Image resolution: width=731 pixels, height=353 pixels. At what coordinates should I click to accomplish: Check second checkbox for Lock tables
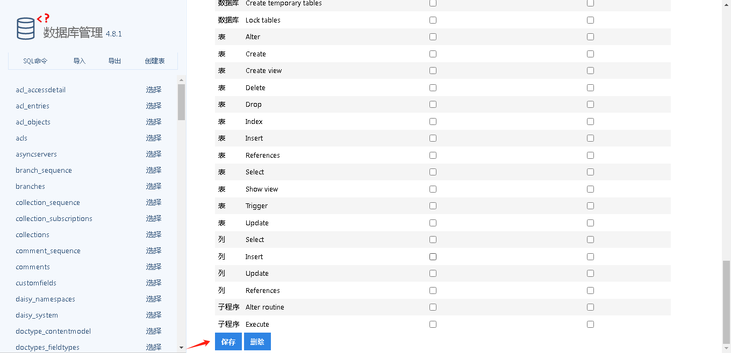pyautogui.click(x=590, y=20)
